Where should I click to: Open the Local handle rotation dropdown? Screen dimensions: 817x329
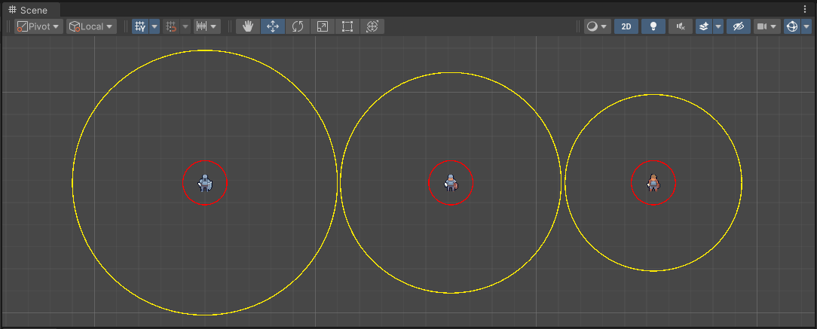(x=91, y=26)
